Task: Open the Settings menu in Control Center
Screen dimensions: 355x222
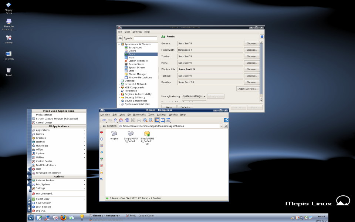Action: pyautogui.click(x=137, y=32)
